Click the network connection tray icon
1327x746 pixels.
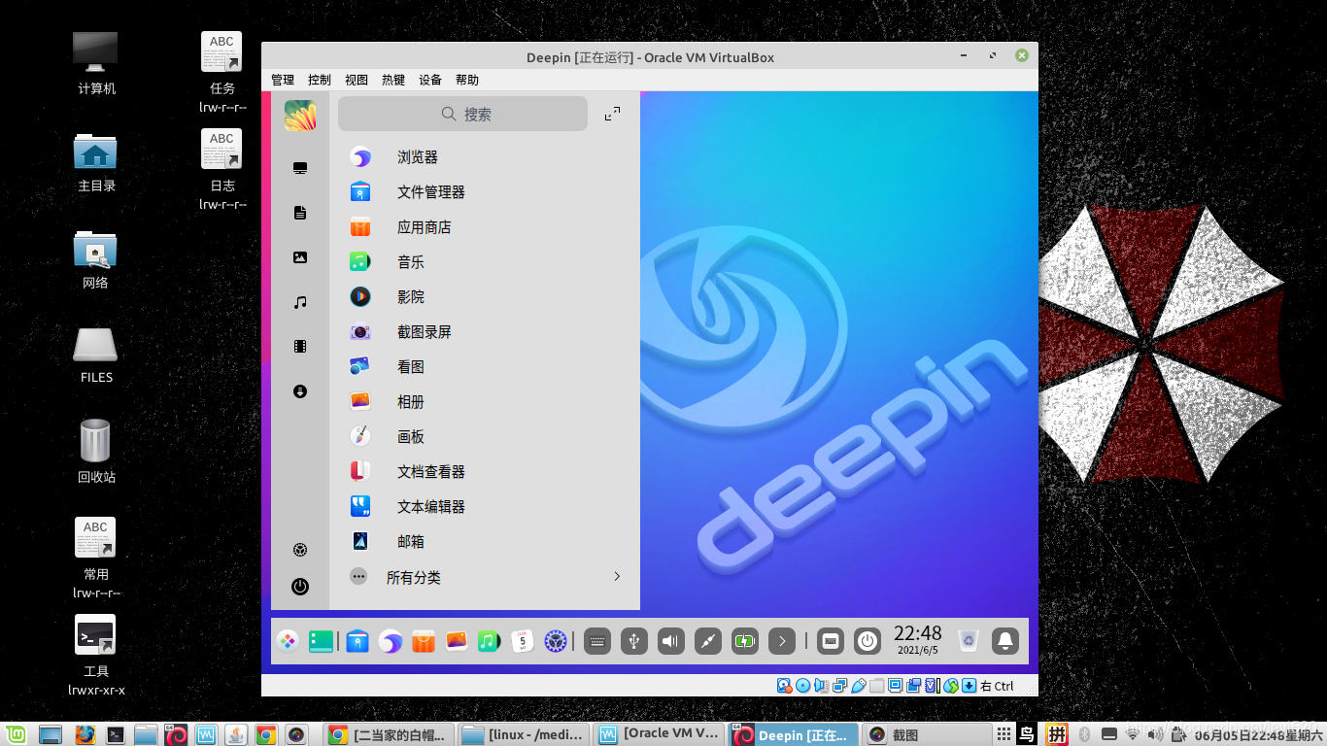click(x=708, y=641)
